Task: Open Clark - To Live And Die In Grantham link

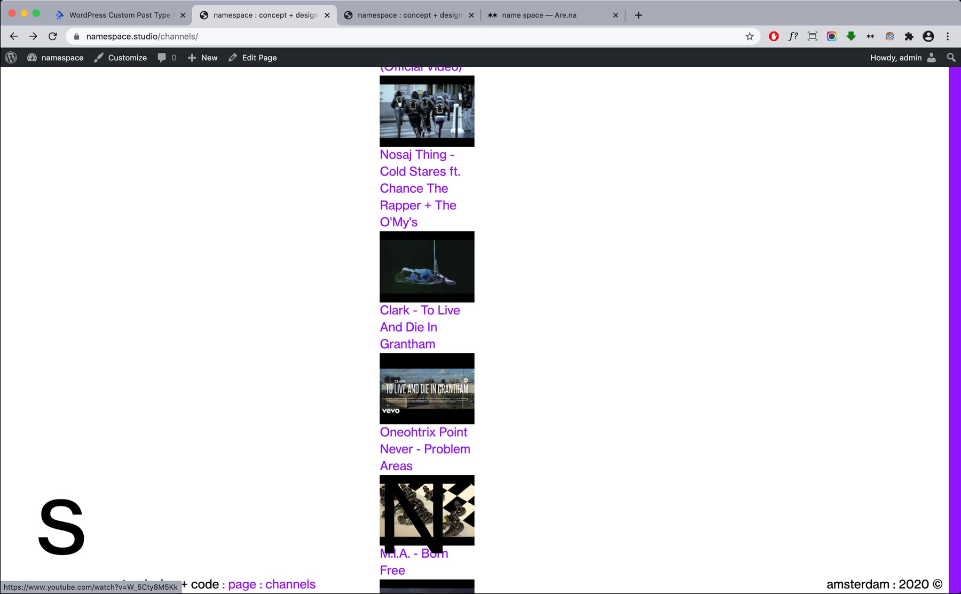Action: point(420,327)
